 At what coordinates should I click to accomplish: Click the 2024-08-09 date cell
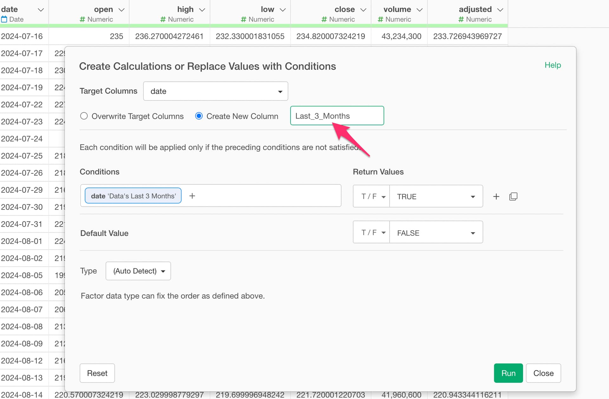pos(24,343)
